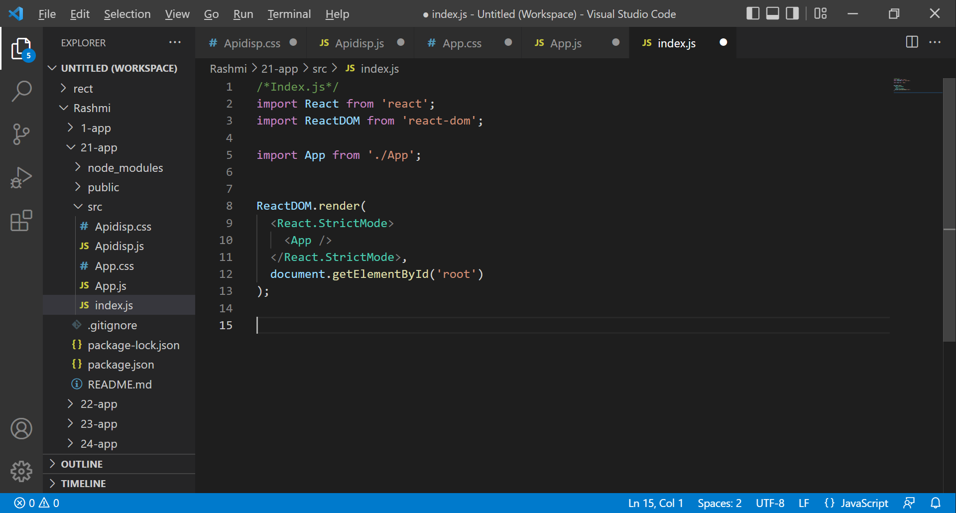Screen dimensions: 956x513
Task: Click the feedback icon in status bar
Action: point(909,503)
